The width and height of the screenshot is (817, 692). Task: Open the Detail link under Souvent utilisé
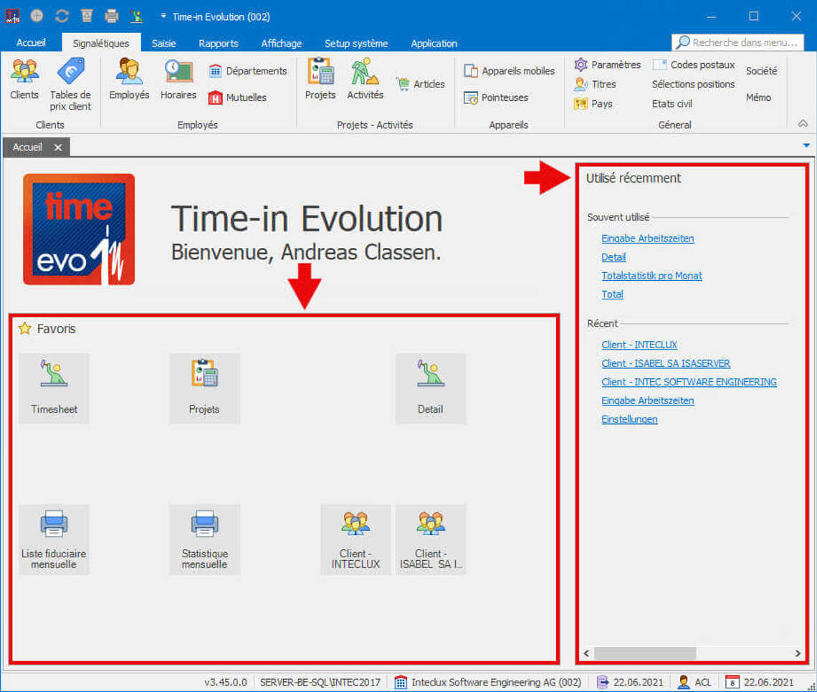point(613,257)
